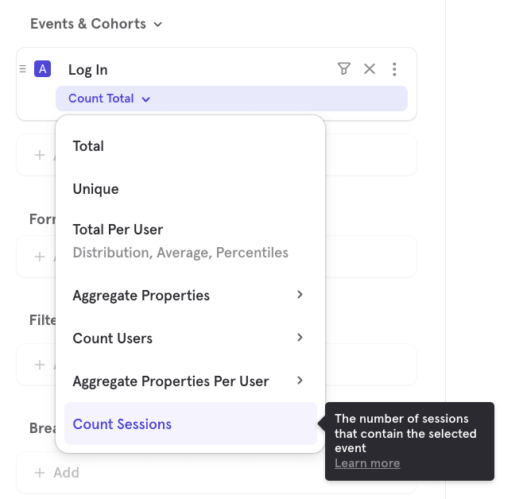
Task: Select the Total option
Action: [88, 146]
